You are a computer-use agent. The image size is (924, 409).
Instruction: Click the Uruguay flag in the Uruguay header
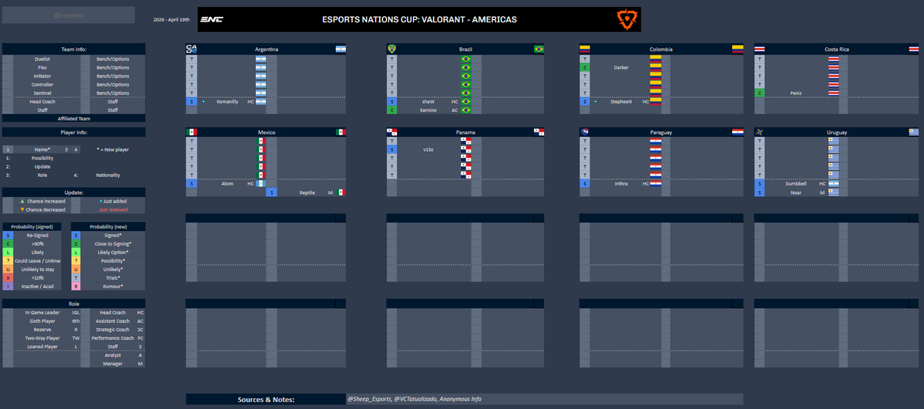point(914,132)
